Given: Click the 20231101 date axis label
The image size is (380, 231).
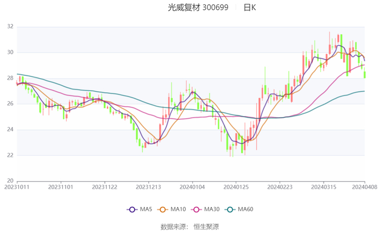Looking at the screenshot, I should click(x=61, y=187).
